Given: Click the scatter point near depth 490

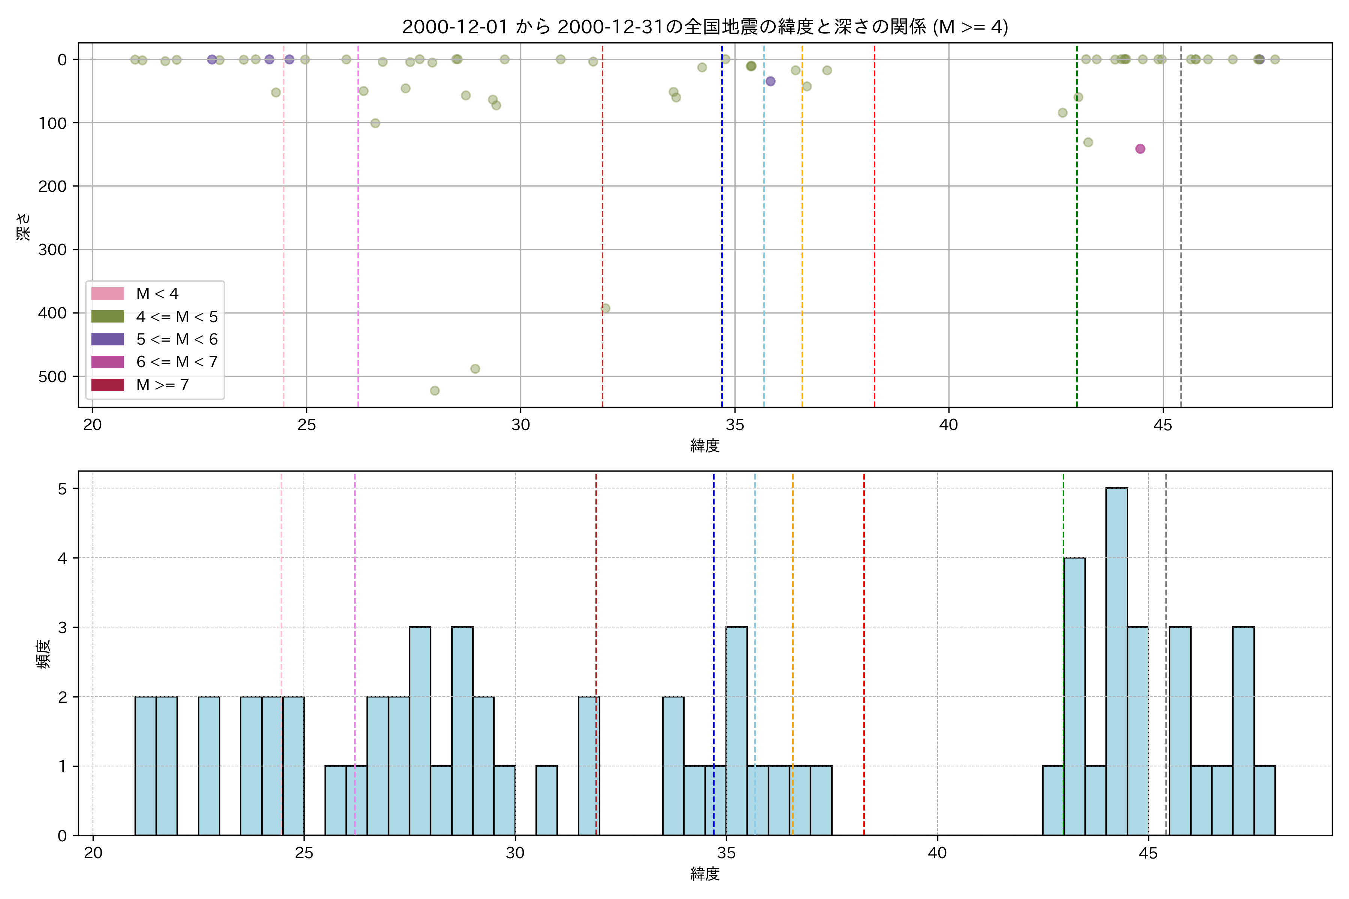Looking at the screenshot, I should 475,369.
